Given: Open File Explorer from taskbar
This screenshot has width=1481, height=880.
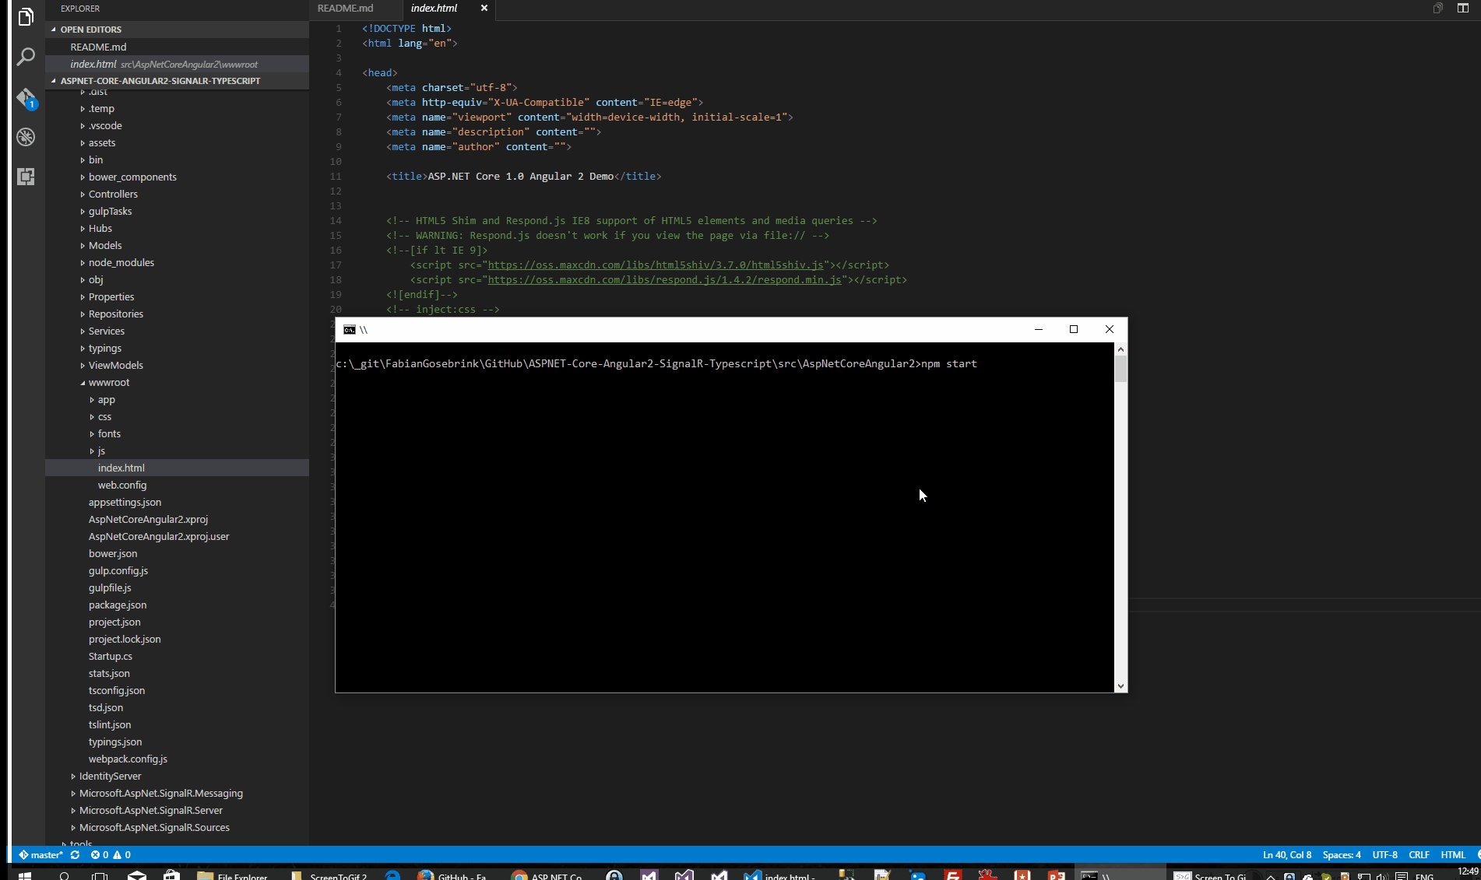Looking at the screenshot, I should click(233, 875).
